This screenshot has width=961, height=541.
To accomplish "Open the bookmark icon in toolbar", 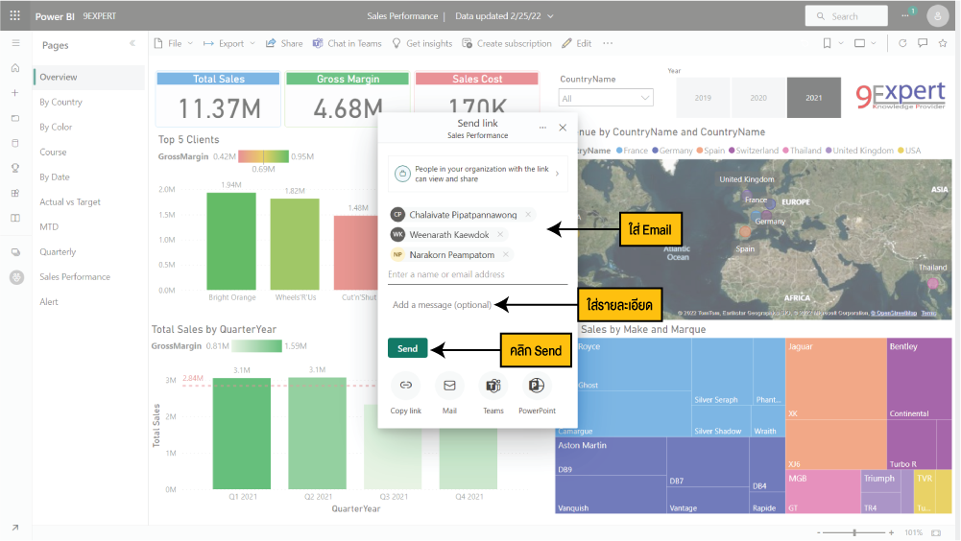I will pos(827,43).
